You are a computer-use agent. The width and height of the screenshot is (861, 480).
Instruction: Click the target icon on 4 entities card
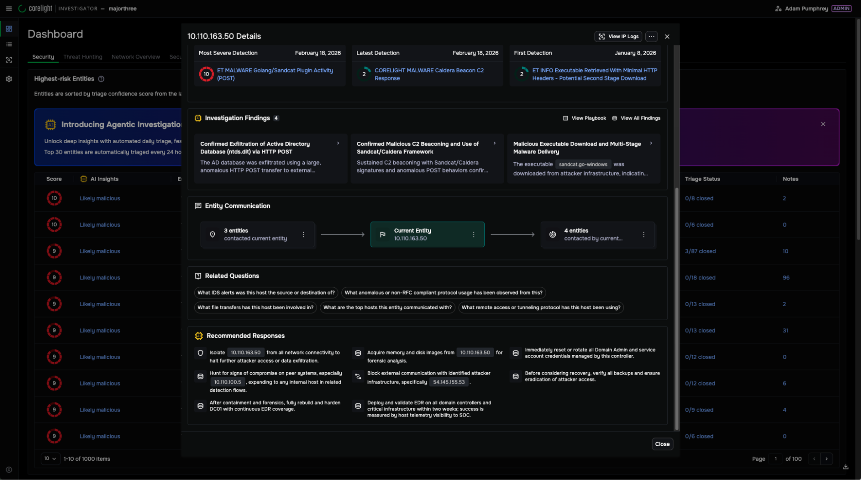[552, 234]
